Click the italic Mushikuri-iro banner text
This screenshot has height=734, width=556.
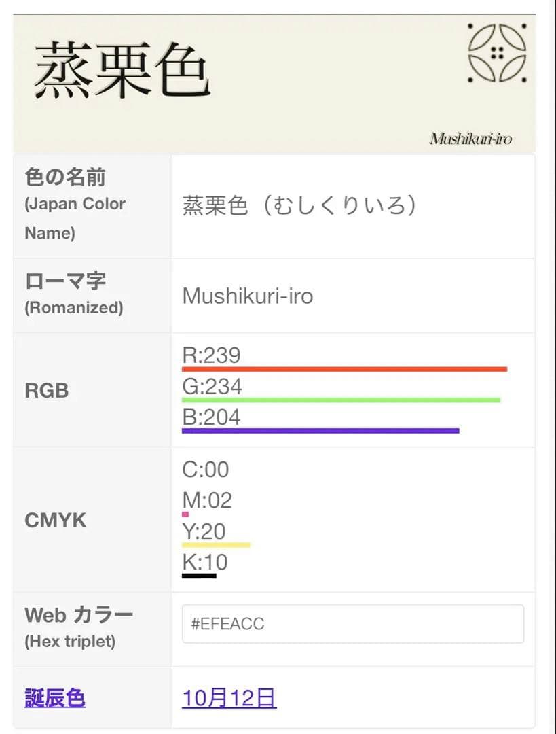click(x=471, y=138)
